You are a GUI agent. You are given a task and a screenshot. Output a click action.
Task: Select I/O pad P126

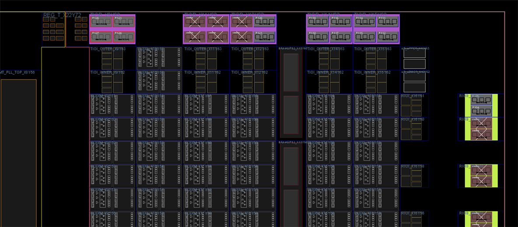(101, 22)
